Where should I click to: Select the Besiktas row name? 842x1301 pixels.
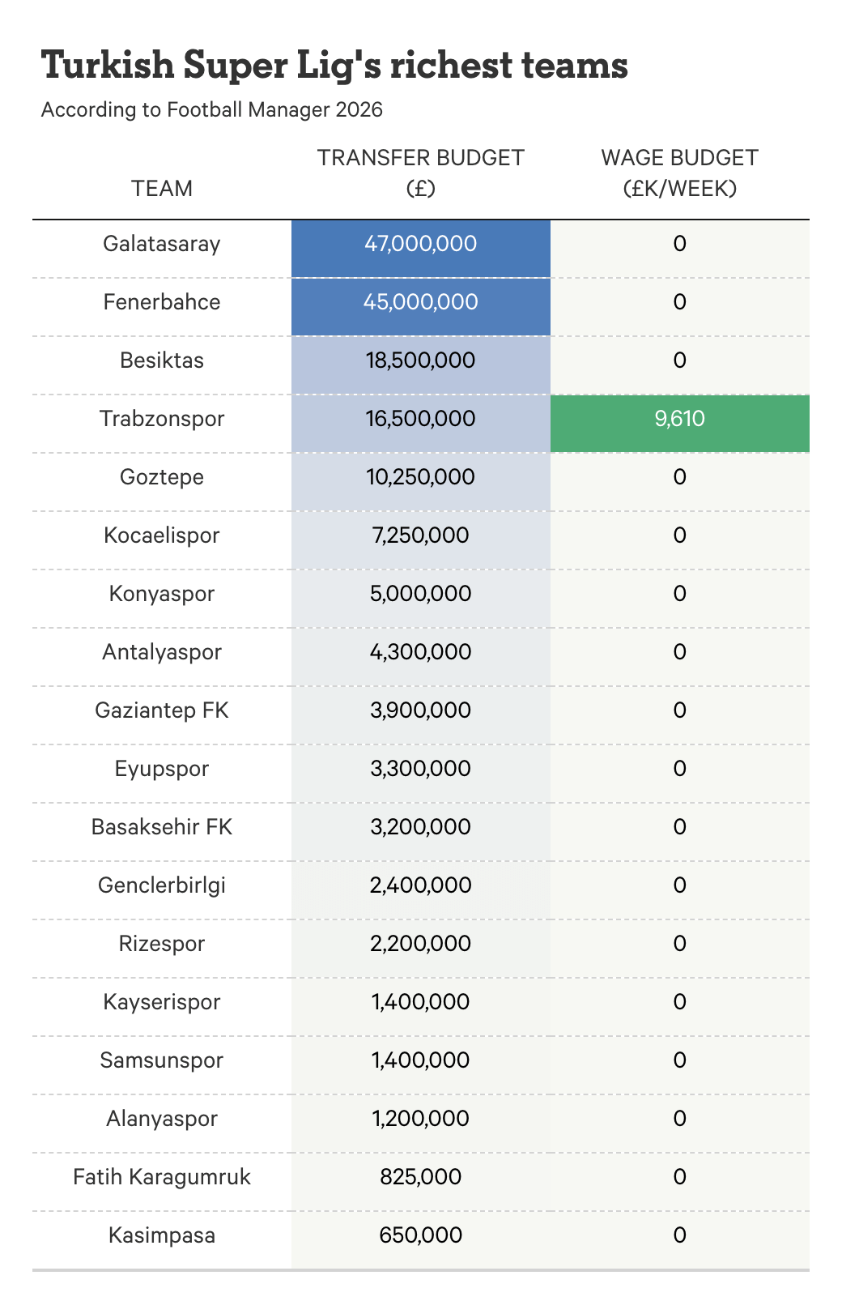[x=162, y=360]
